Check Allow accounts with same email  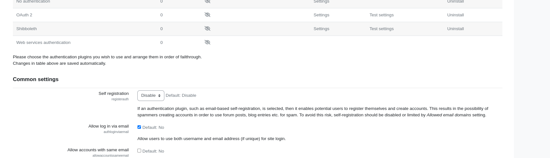coord(139,151)
